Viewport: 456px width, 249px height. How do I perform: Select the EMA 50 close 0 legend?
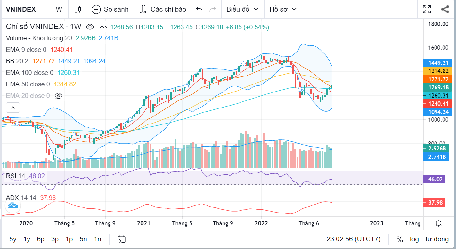pyautogui.click(x=28, y=84)
